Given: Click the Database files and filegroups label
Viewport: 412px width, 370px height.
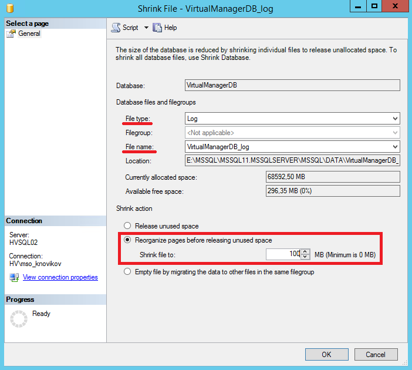Looking at the screenshot, I should (x=156, y=102).
